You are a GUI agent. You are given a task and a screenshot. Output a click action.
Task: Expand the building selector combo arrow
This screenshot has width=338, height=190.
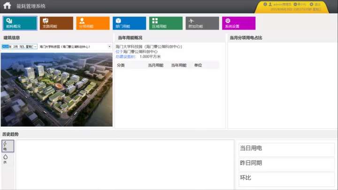point(109,46)
